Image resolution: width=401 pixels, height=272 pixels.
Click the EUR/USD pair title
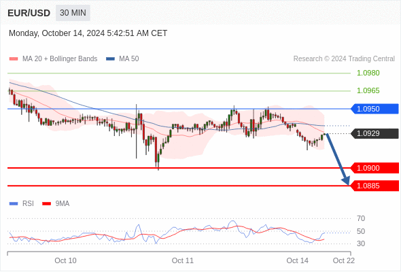(29, 13)
